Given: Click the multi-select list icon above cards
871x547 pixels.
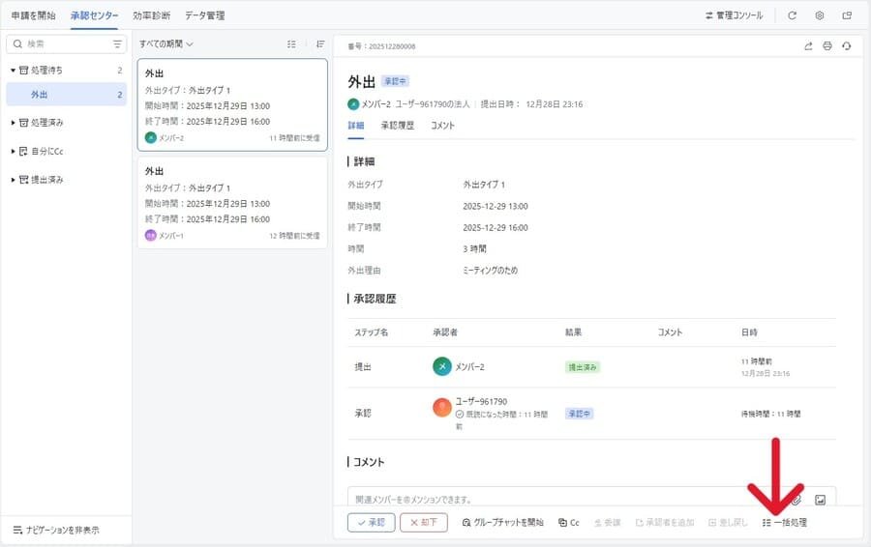Looking at the screenshot, I should point(291,43).
